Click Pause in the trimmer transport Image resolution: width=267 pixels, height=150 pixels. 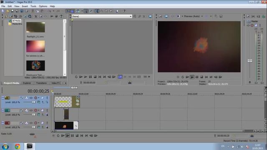click(x=90, y=77)
